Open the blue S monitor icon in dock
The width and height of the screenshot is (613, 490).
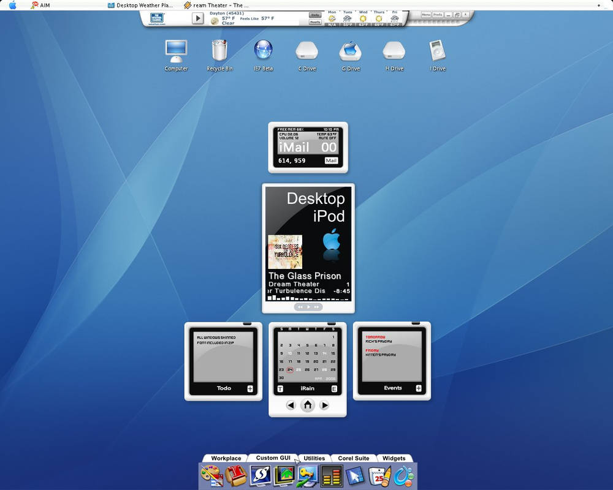click(261, 475)
